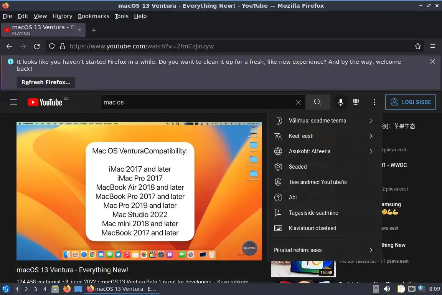This screenshot has height=295, width=442.
Task: Open the clipboard tray icon
Action: (x=401, y=289)
